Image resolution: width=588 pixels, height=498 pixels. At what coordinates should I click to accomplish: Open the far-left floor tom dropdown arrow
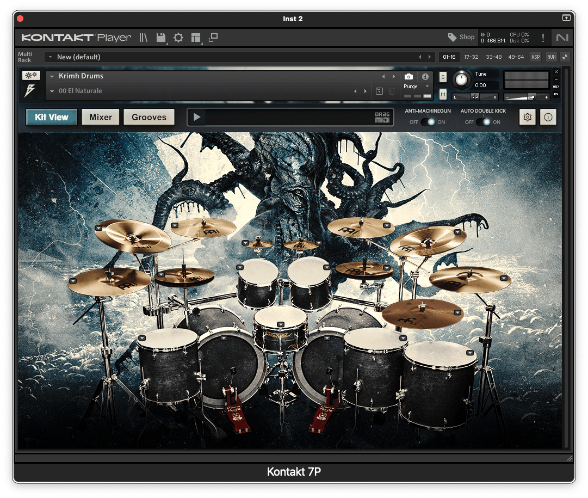(142, 338)
